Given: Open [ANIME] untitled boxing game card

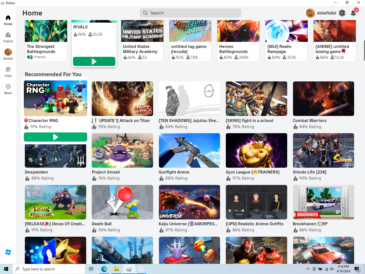Looking at the screenshot, I should (335, 41).
